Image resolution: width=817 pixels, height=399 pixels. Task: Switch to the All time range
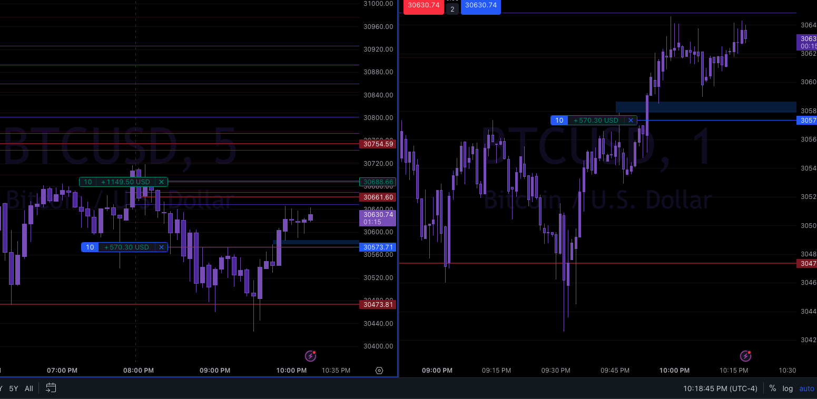(28, 388)
